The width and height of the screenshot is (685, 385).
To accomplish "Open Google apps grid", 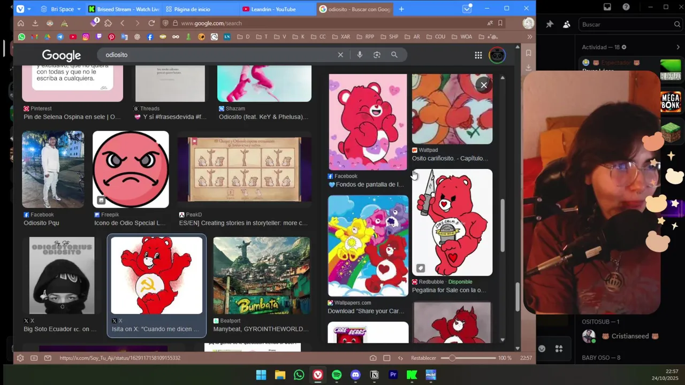I will click(x=478, y=55).
